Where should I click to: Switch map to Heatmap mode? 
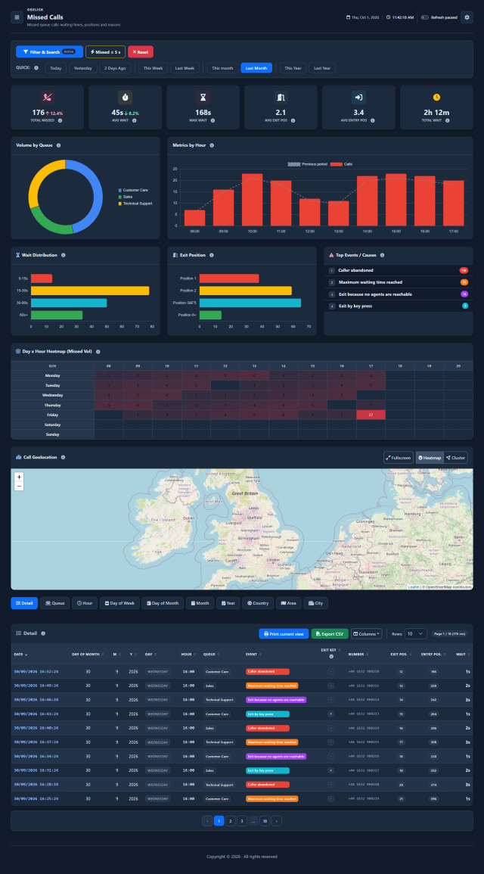pos(430,458)
